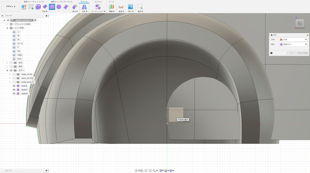Expand the body_ref (6) tree node
This screenshot has width=310, height=173.
[x=10, y=74]
